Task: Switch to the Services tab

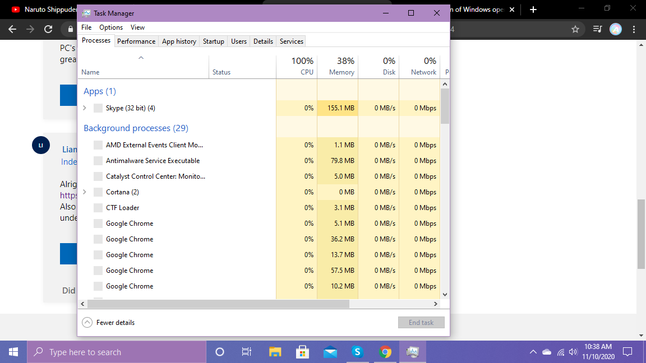Action: click(x=291, y=41)
